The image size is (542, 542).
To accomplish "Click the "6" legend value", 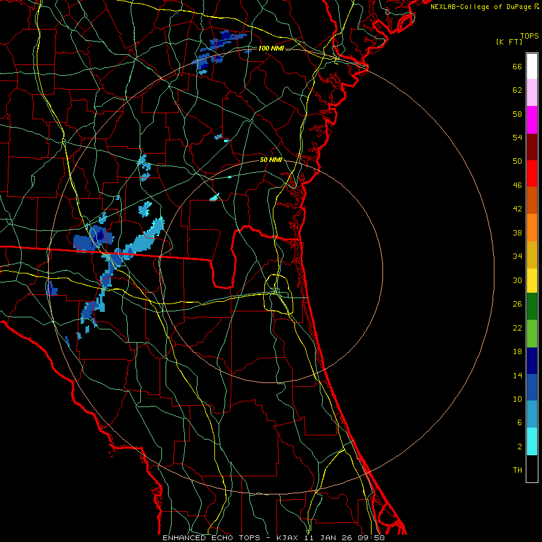I will click(520, 423).
